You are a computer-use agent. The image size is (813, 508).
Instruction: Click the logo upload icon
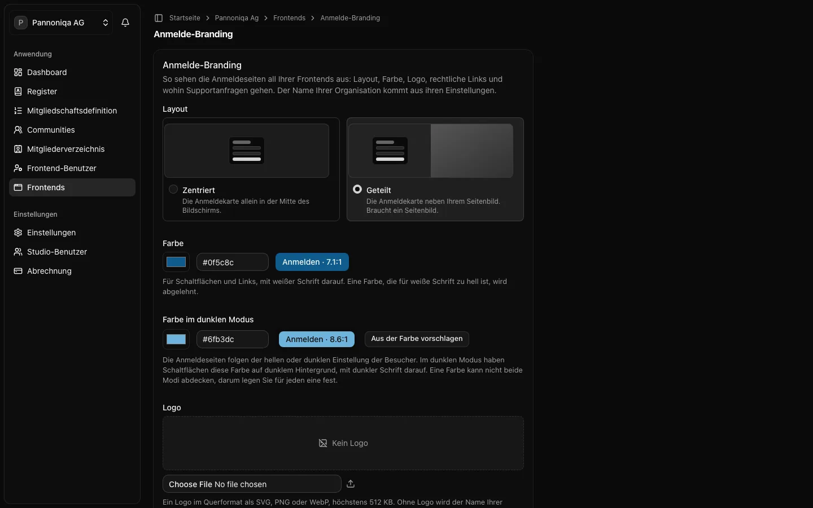[351, 484]
